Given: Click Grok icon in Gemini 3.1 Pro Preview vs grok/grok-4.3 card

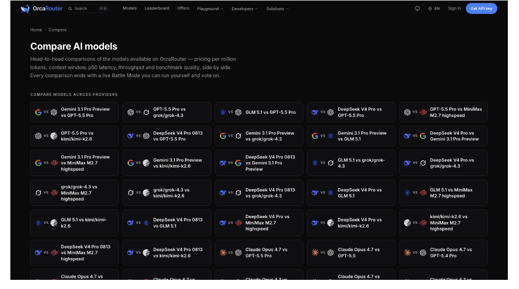Looking at the screenshot, I should (238, 136).
